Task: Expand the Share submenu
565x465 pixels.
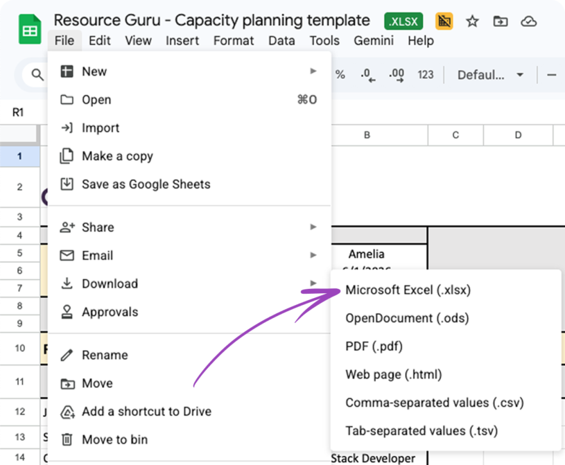Action: pos(313,227)
